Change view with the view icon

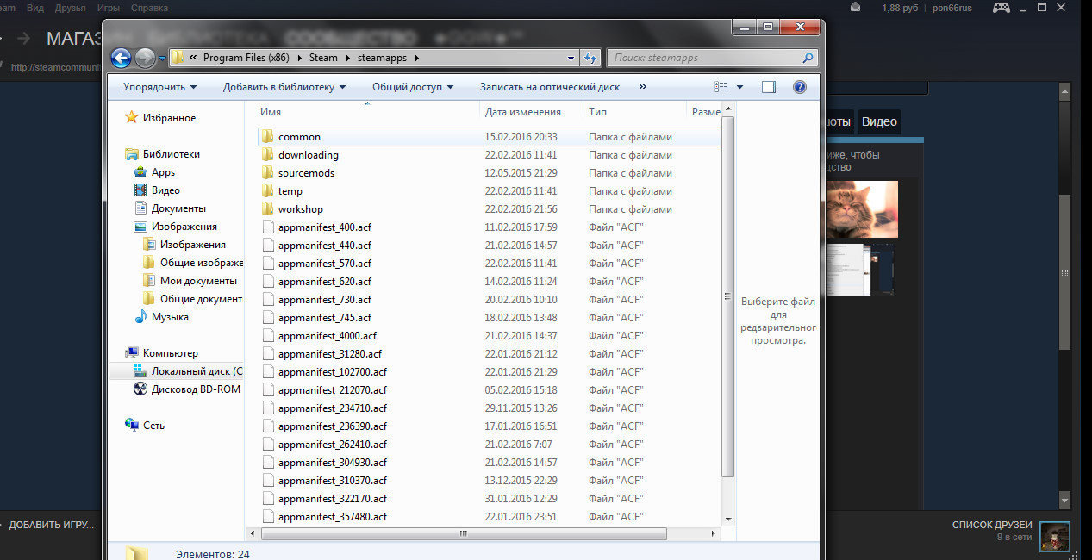[x=721, y=87]
